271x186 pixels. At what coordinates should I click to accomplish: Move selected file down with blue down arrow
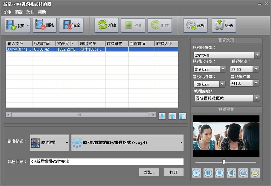pyautogui.click(x=162, y=116)
